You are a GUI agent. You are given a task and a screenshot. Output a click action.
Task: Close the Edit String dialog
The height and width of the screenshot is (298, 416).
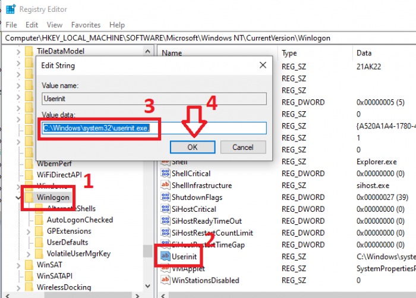pyautogui.click(x=263, y=65)
